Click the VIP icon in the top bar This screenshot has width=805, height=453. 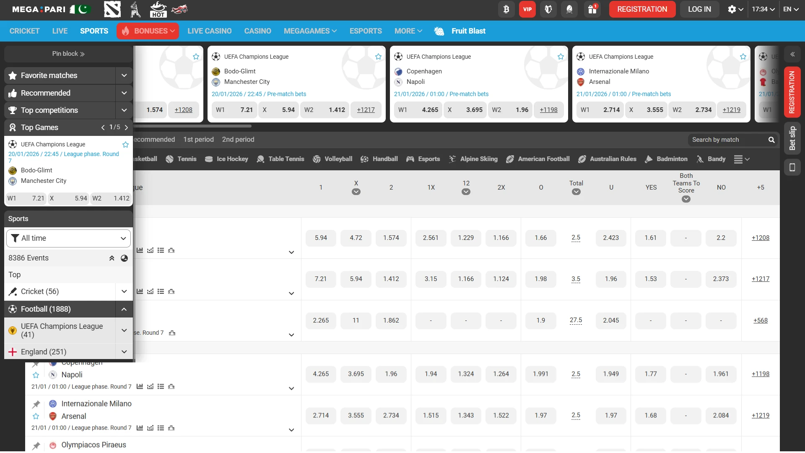tap(527, 9)
